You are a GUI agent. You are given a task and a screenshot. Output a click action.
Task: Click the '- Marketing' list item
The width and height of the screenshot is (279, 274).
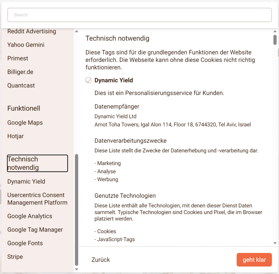pyautogui.click(x=107, y=163)
